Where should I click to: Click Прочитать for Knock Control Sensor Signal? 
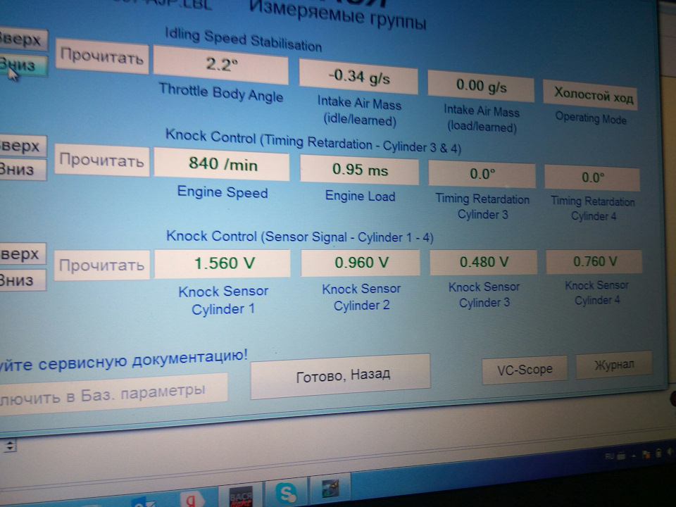point(101,265)
